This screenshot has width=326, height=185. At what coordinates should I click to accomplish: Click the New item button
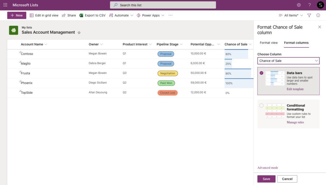17,15
